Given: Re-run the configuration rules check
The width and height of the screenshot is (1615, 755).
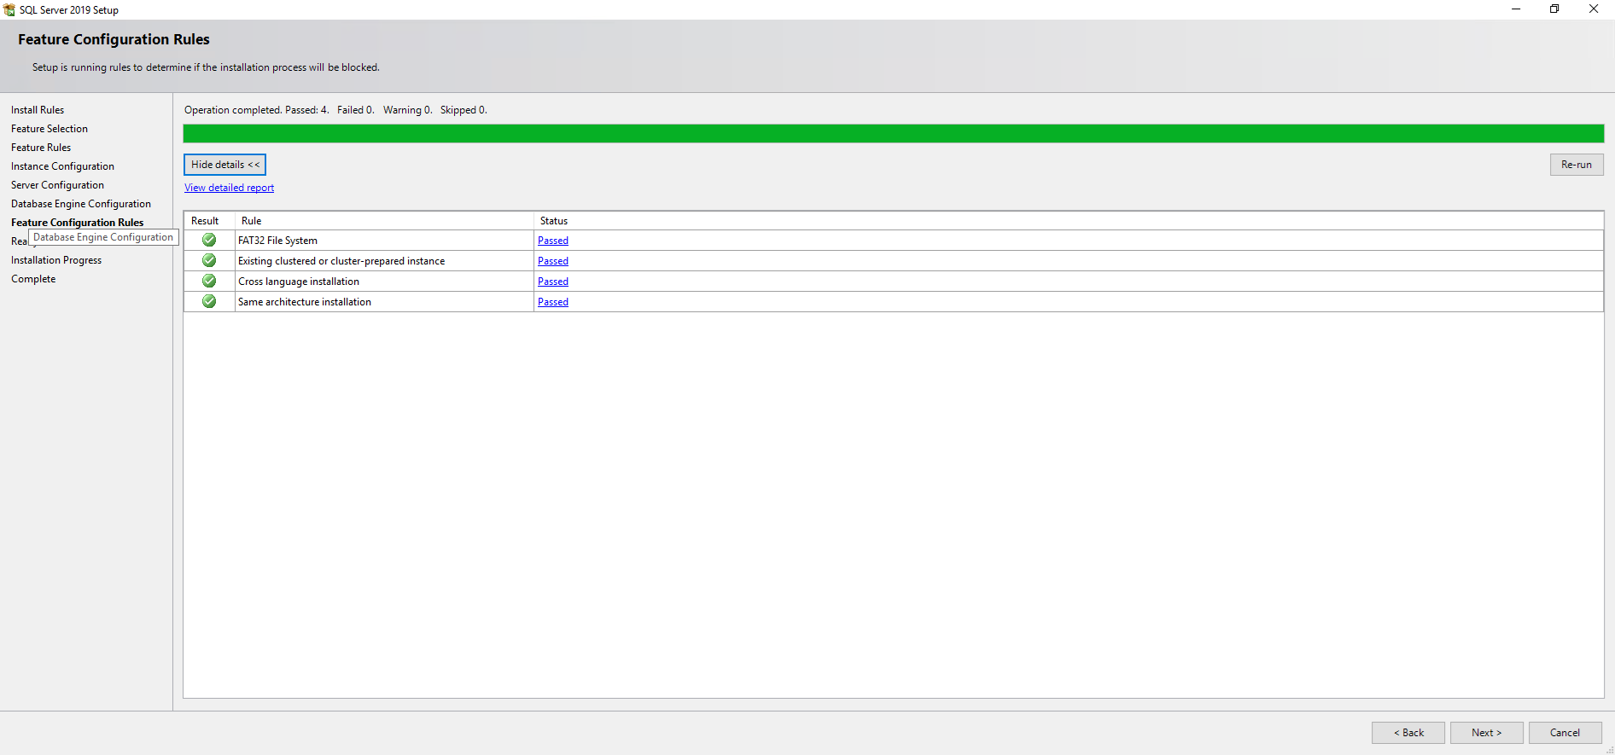Looking at the screenshot, I should [1576, 165].
